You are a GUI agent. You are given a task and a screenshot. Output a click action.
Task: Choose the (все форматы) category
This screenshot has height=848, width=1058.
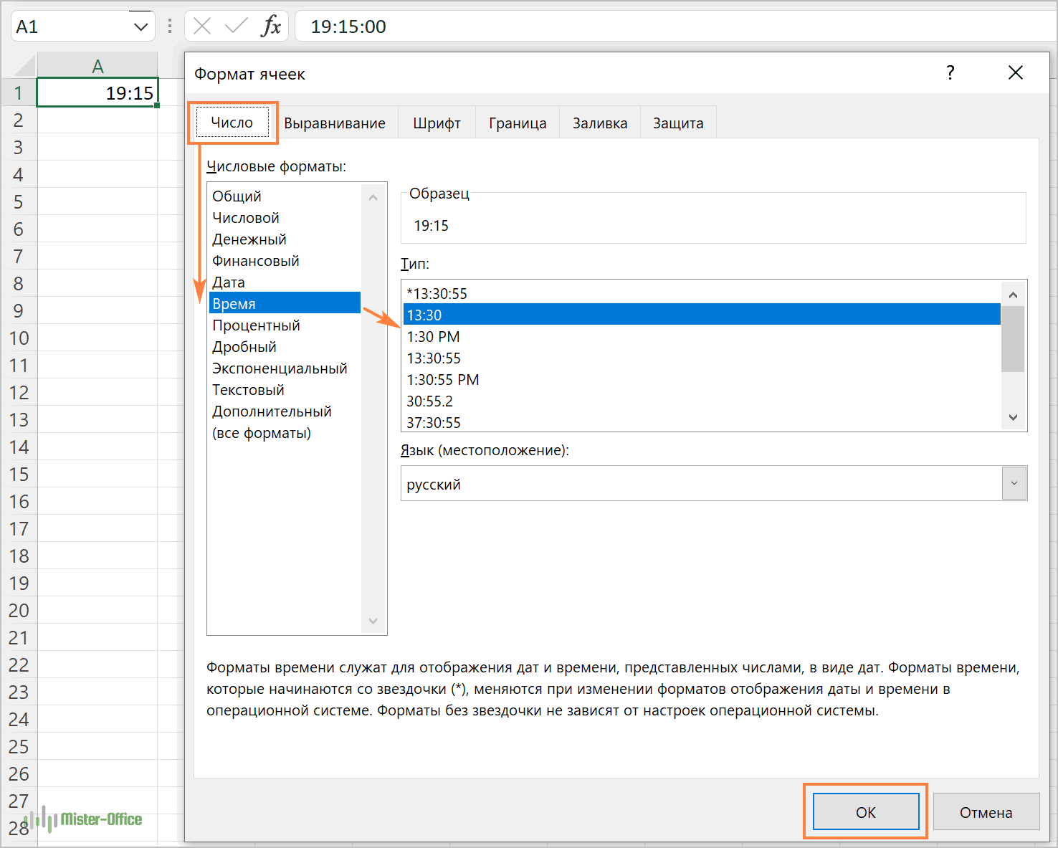262,433
